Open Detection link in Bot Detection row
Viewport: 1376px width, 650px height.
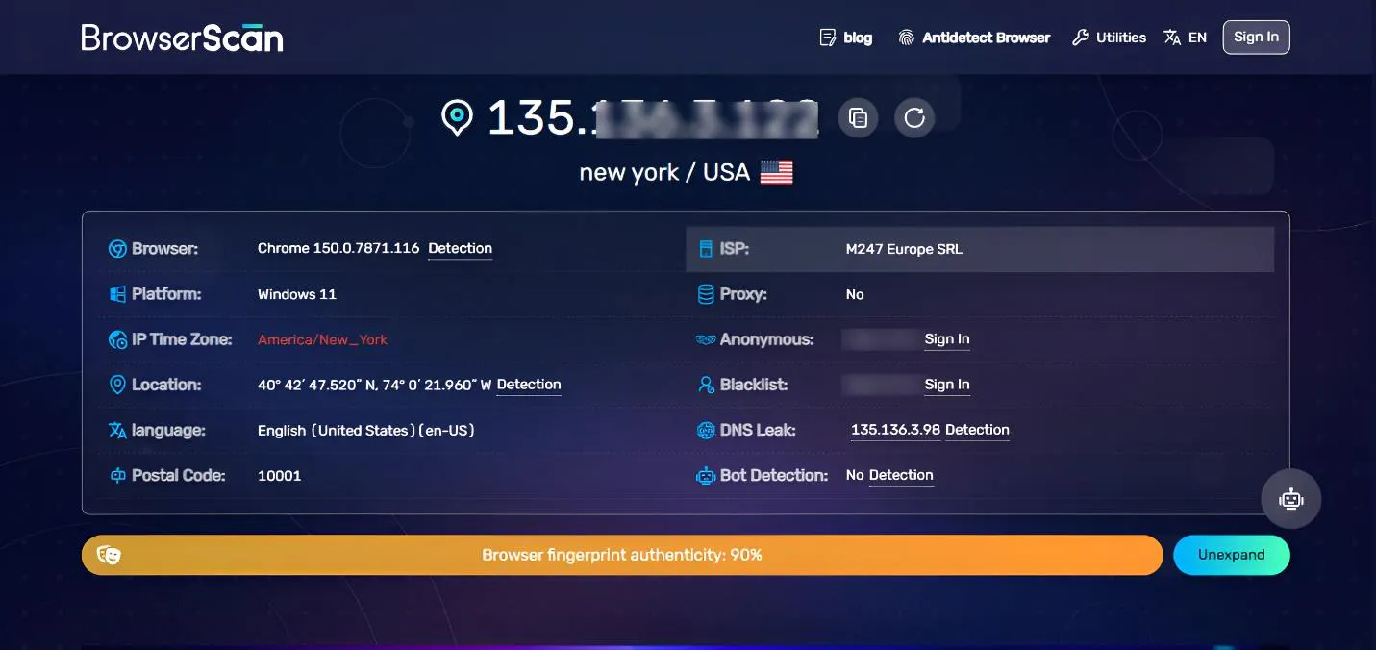[x=901, y=475]
